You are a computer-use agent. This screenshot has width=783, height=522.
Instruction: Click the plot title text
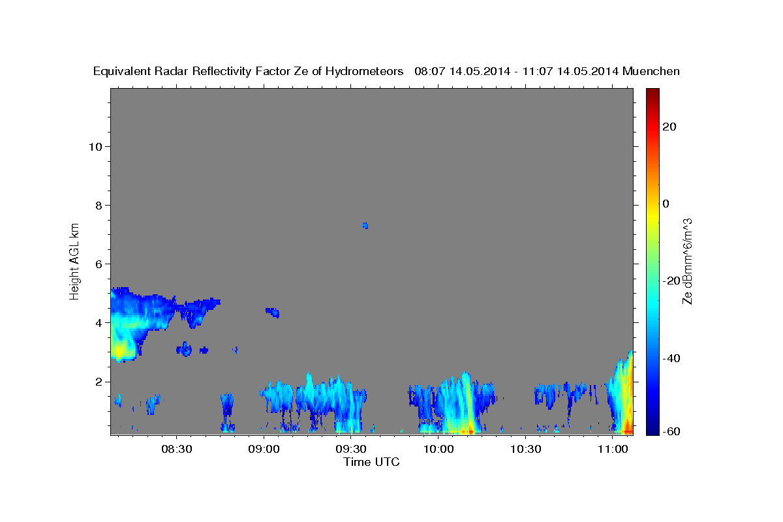pos(387,71)
